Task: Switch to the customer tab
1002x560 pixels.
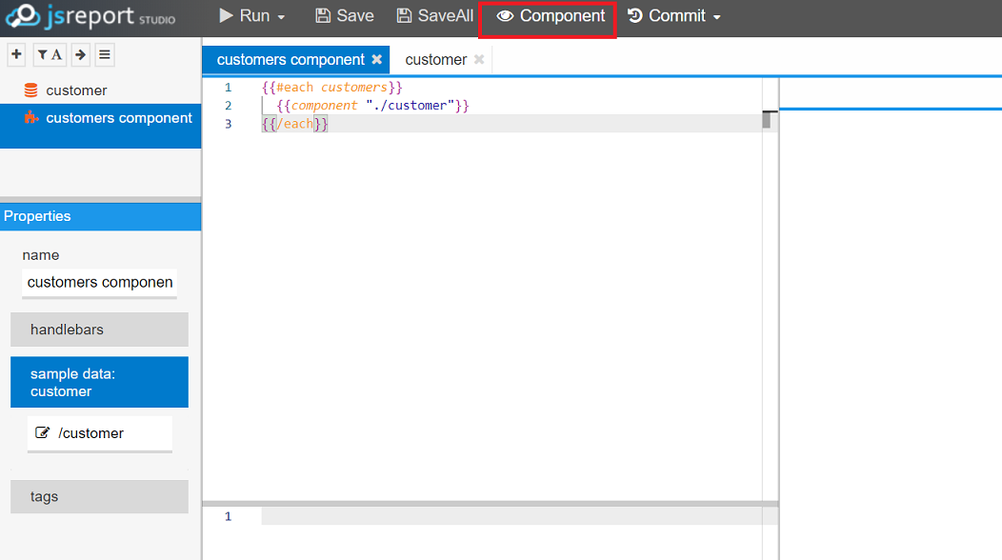Action: coord(436,59)
